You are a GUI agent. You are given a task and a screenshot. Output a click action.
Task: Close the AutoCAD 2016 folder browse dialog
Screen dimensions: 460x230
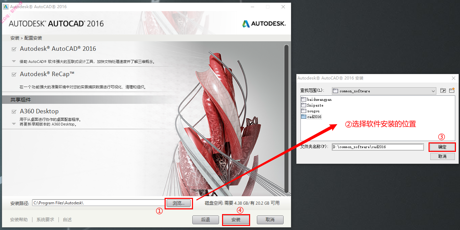[454, 78]
